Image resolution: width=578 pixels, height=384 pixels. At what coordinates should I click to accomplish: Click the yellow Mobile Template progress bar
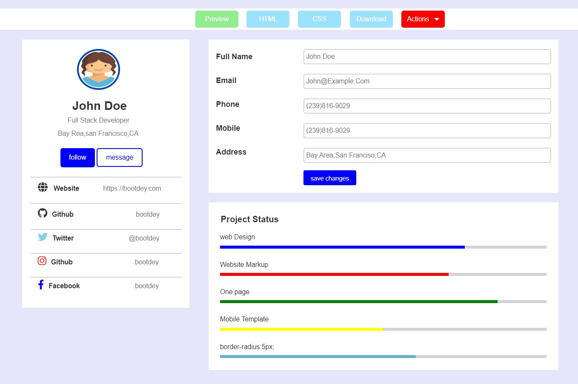tap(301, 329)
